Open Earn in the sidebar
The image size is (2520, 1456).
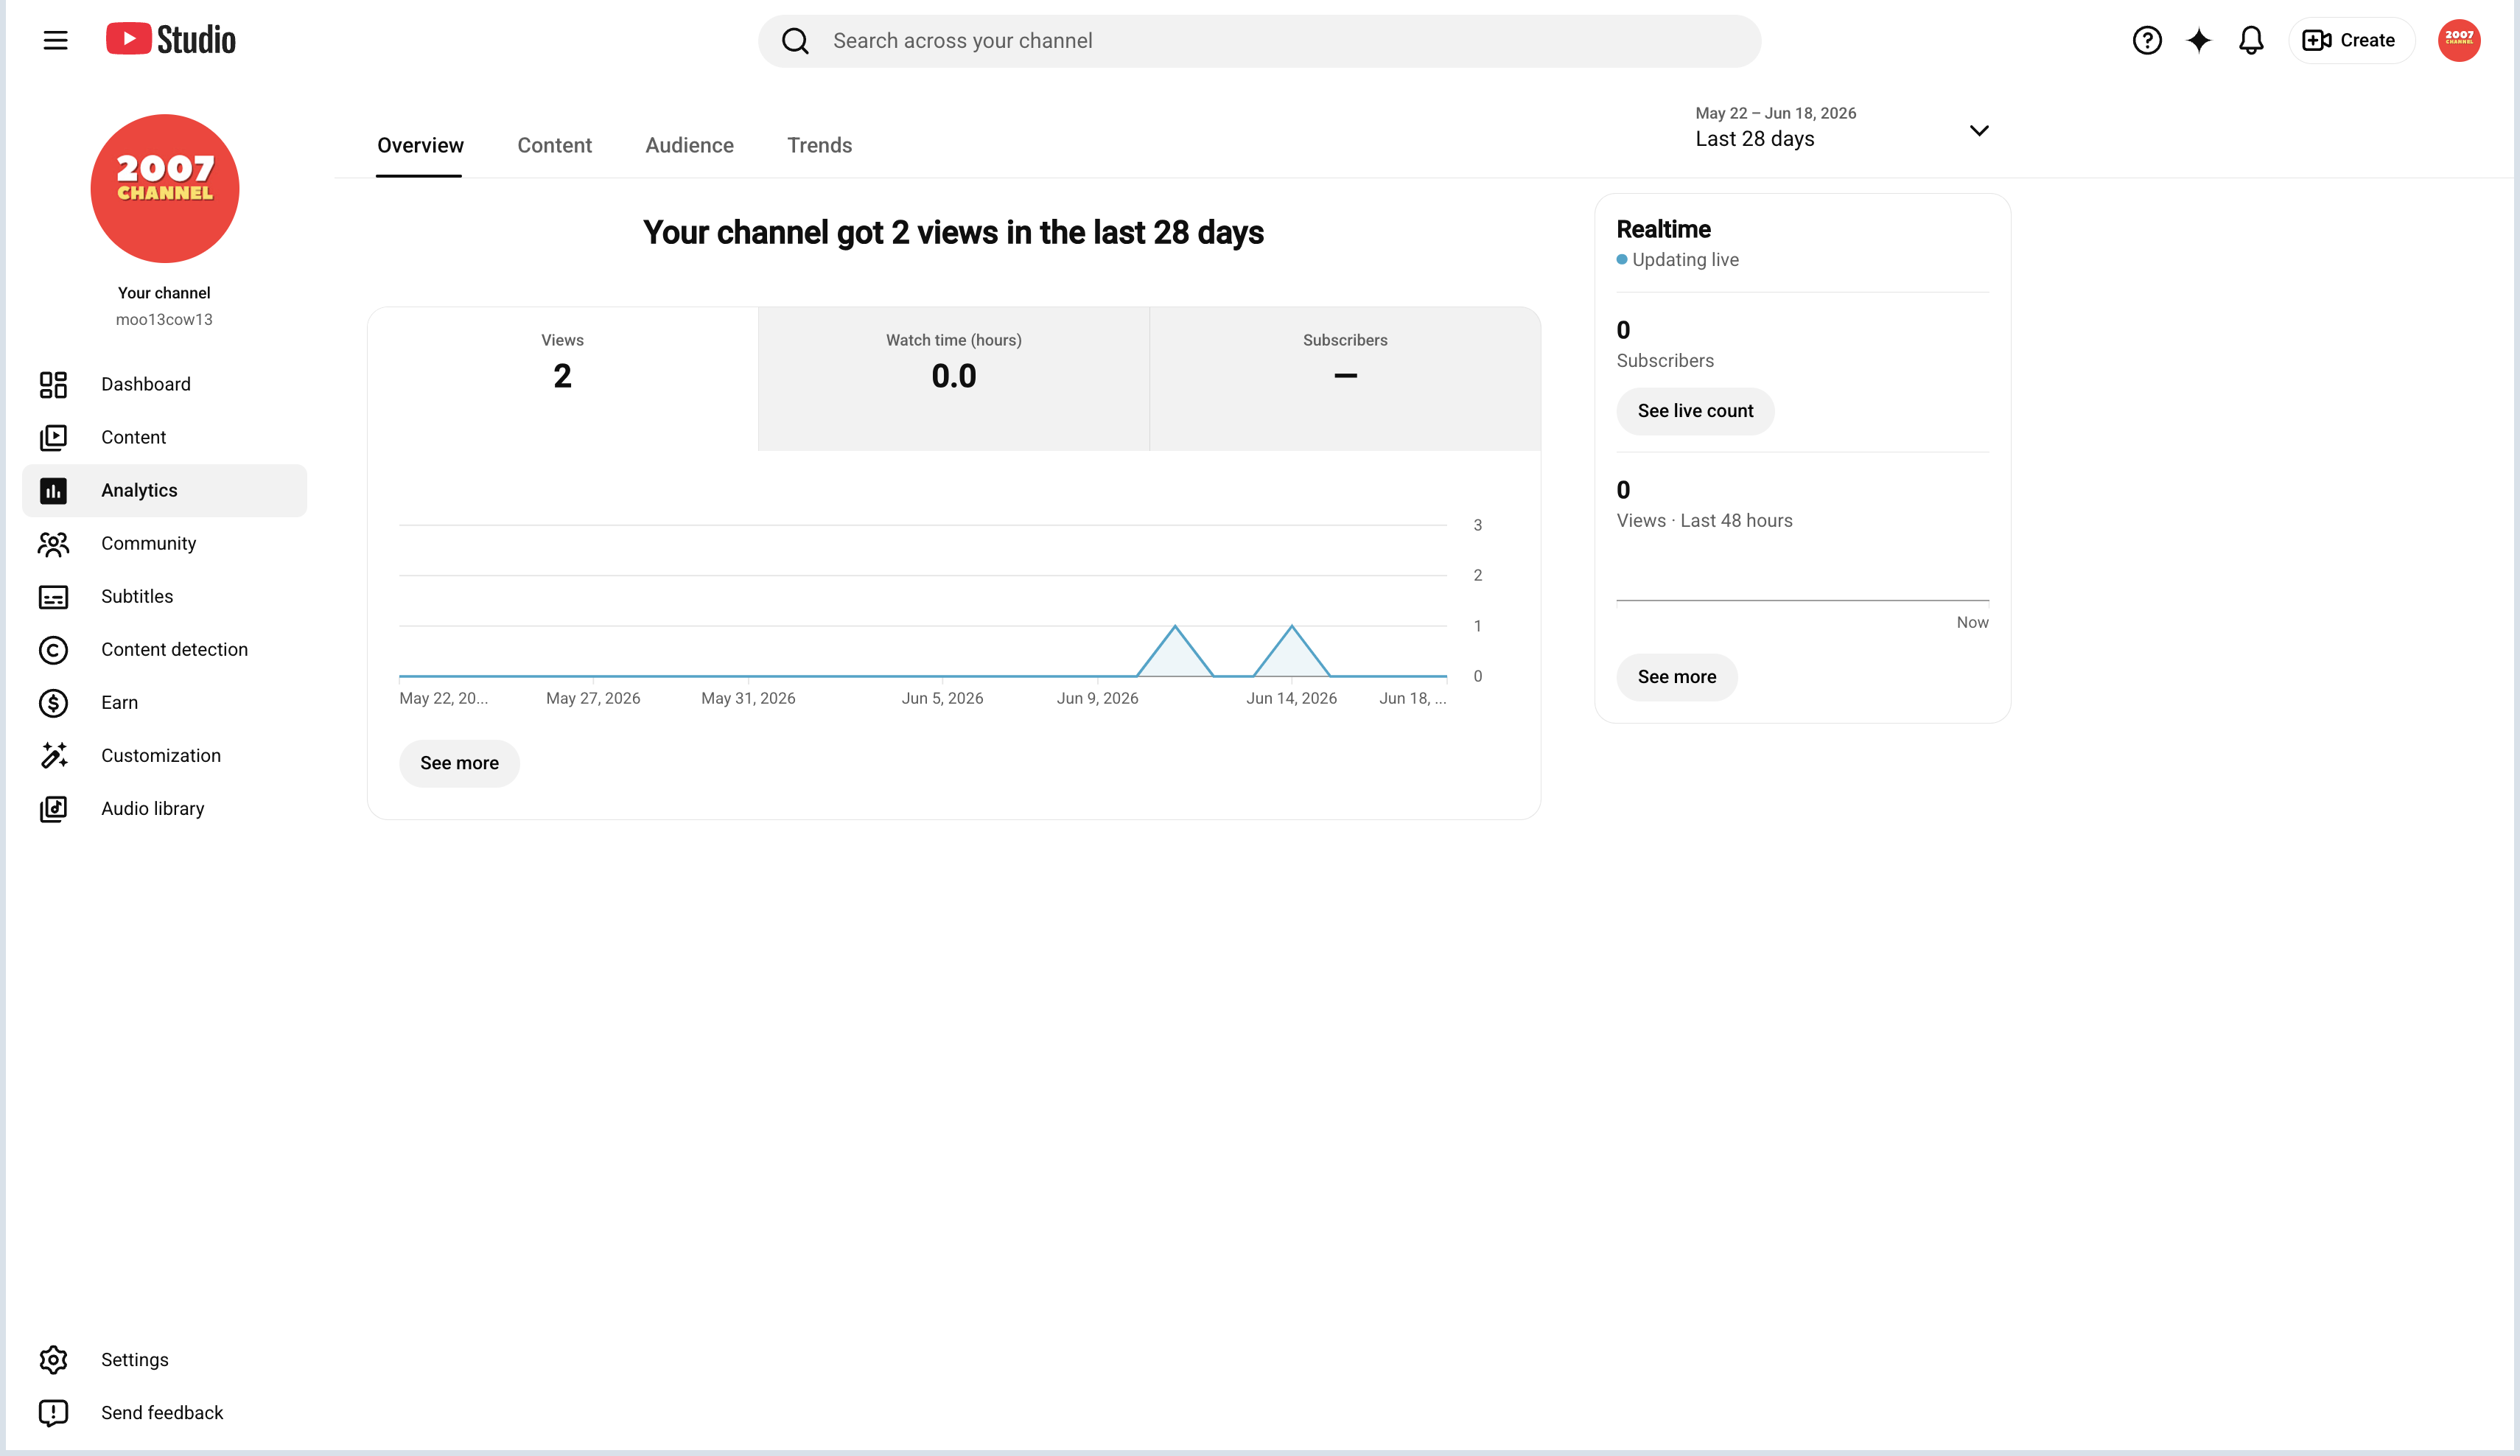point(165,702)
